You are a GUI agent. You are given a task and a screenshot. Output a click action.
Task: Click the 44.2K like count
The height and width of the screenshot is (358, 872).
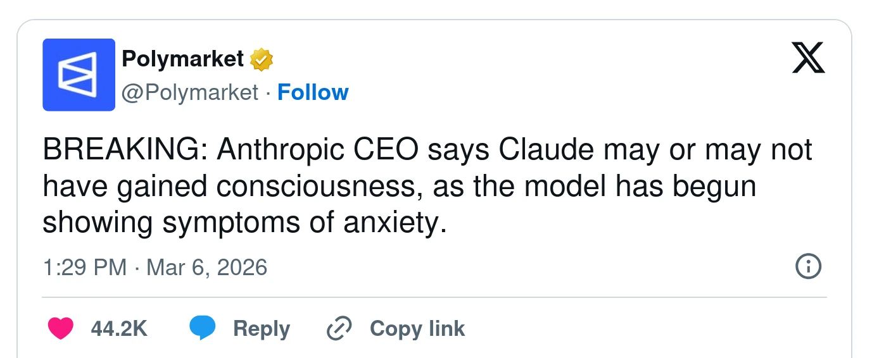(119, 329)
